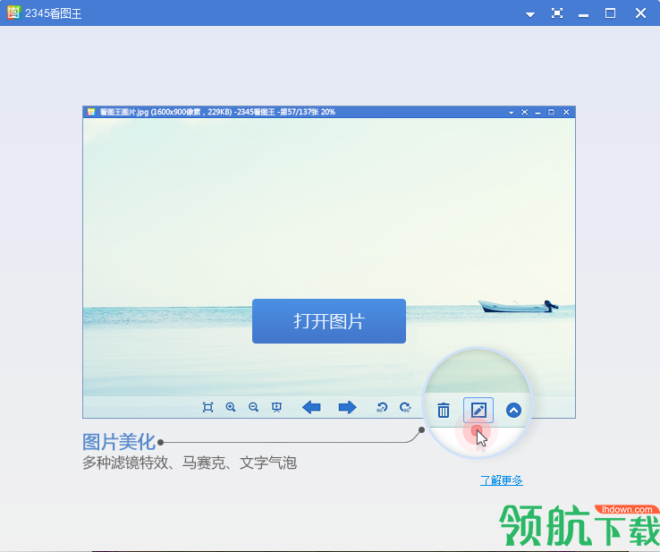Viewport: 660px width, 552px height.
Task: Rotate image clockwise 90 degrees
Action: tap(405, 407)
